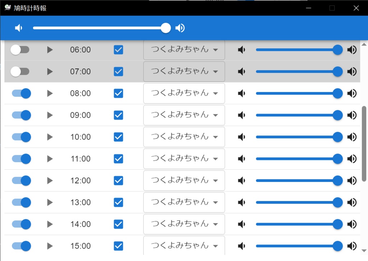The image size is (368, 261).
Task: Play the 09:00 chime preview
Action: click(50, 115)
